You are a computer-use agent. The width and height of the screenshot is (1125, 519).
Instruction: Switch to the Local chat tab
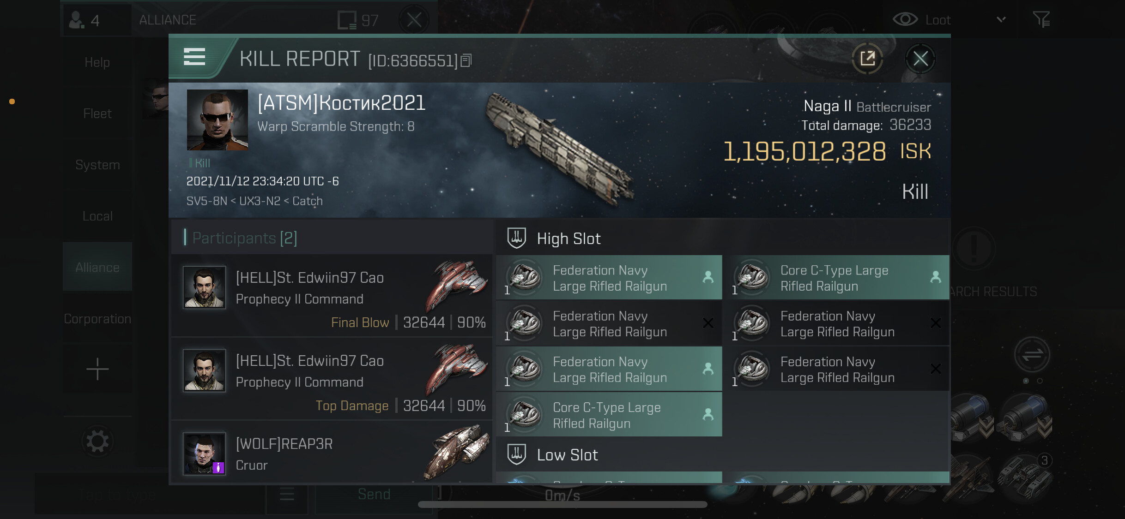(x=97, y=216)
